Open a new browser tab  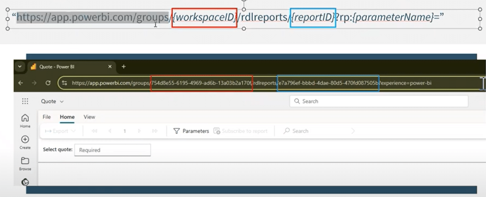[x=124, y=67]
